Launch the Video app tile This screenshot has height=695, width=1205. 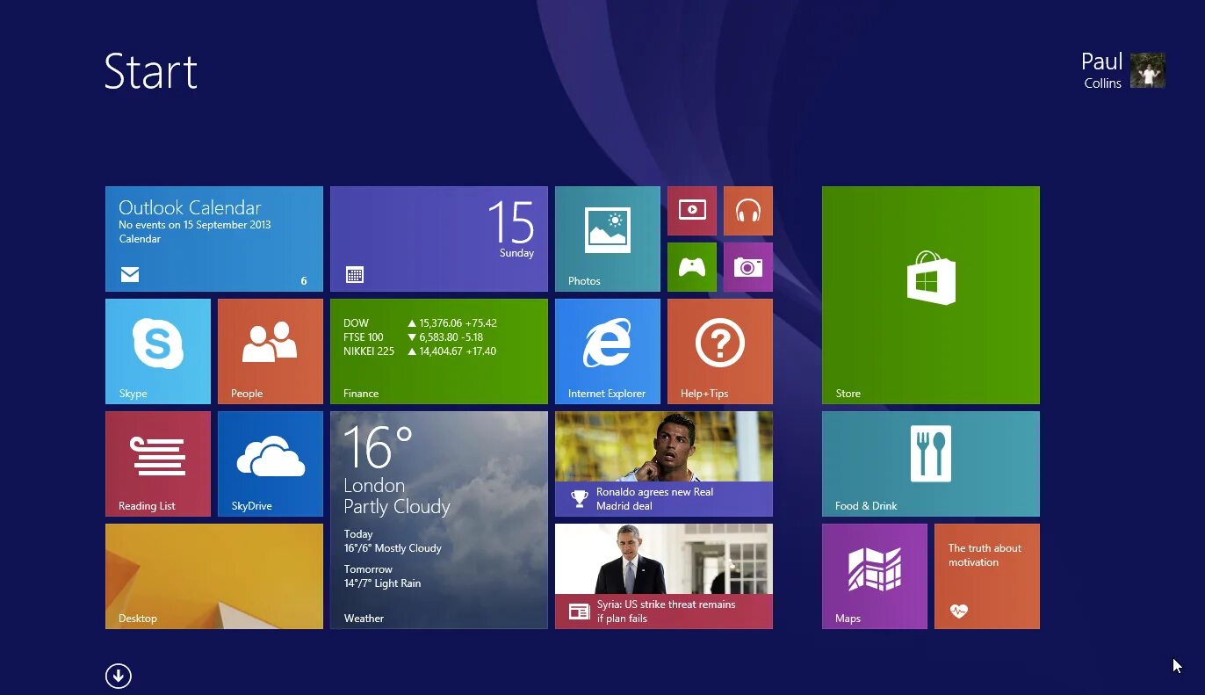click(x=692, y=211)
